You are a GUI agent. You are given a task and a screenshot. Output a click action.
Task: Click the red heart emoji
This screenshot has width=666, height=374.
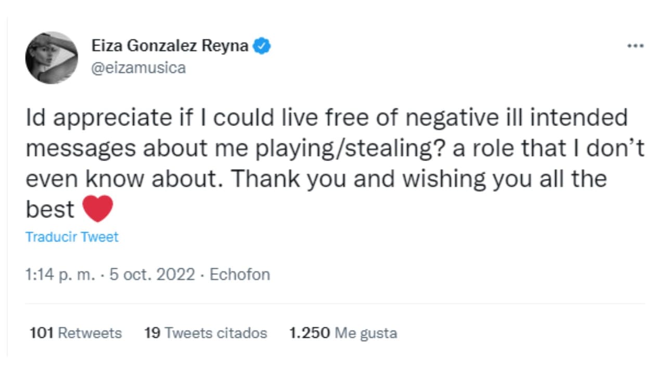pyautogui.click(x=97, y=209)
